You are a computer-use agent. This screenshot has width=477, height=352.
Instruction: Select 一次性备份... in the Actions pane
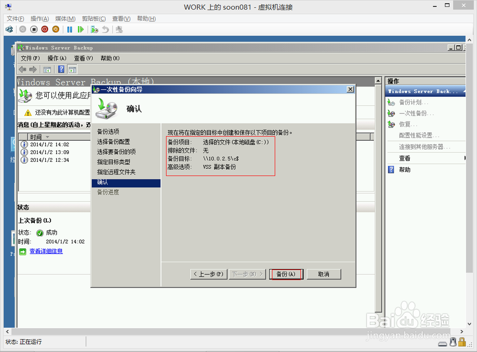tap(416, 114)
